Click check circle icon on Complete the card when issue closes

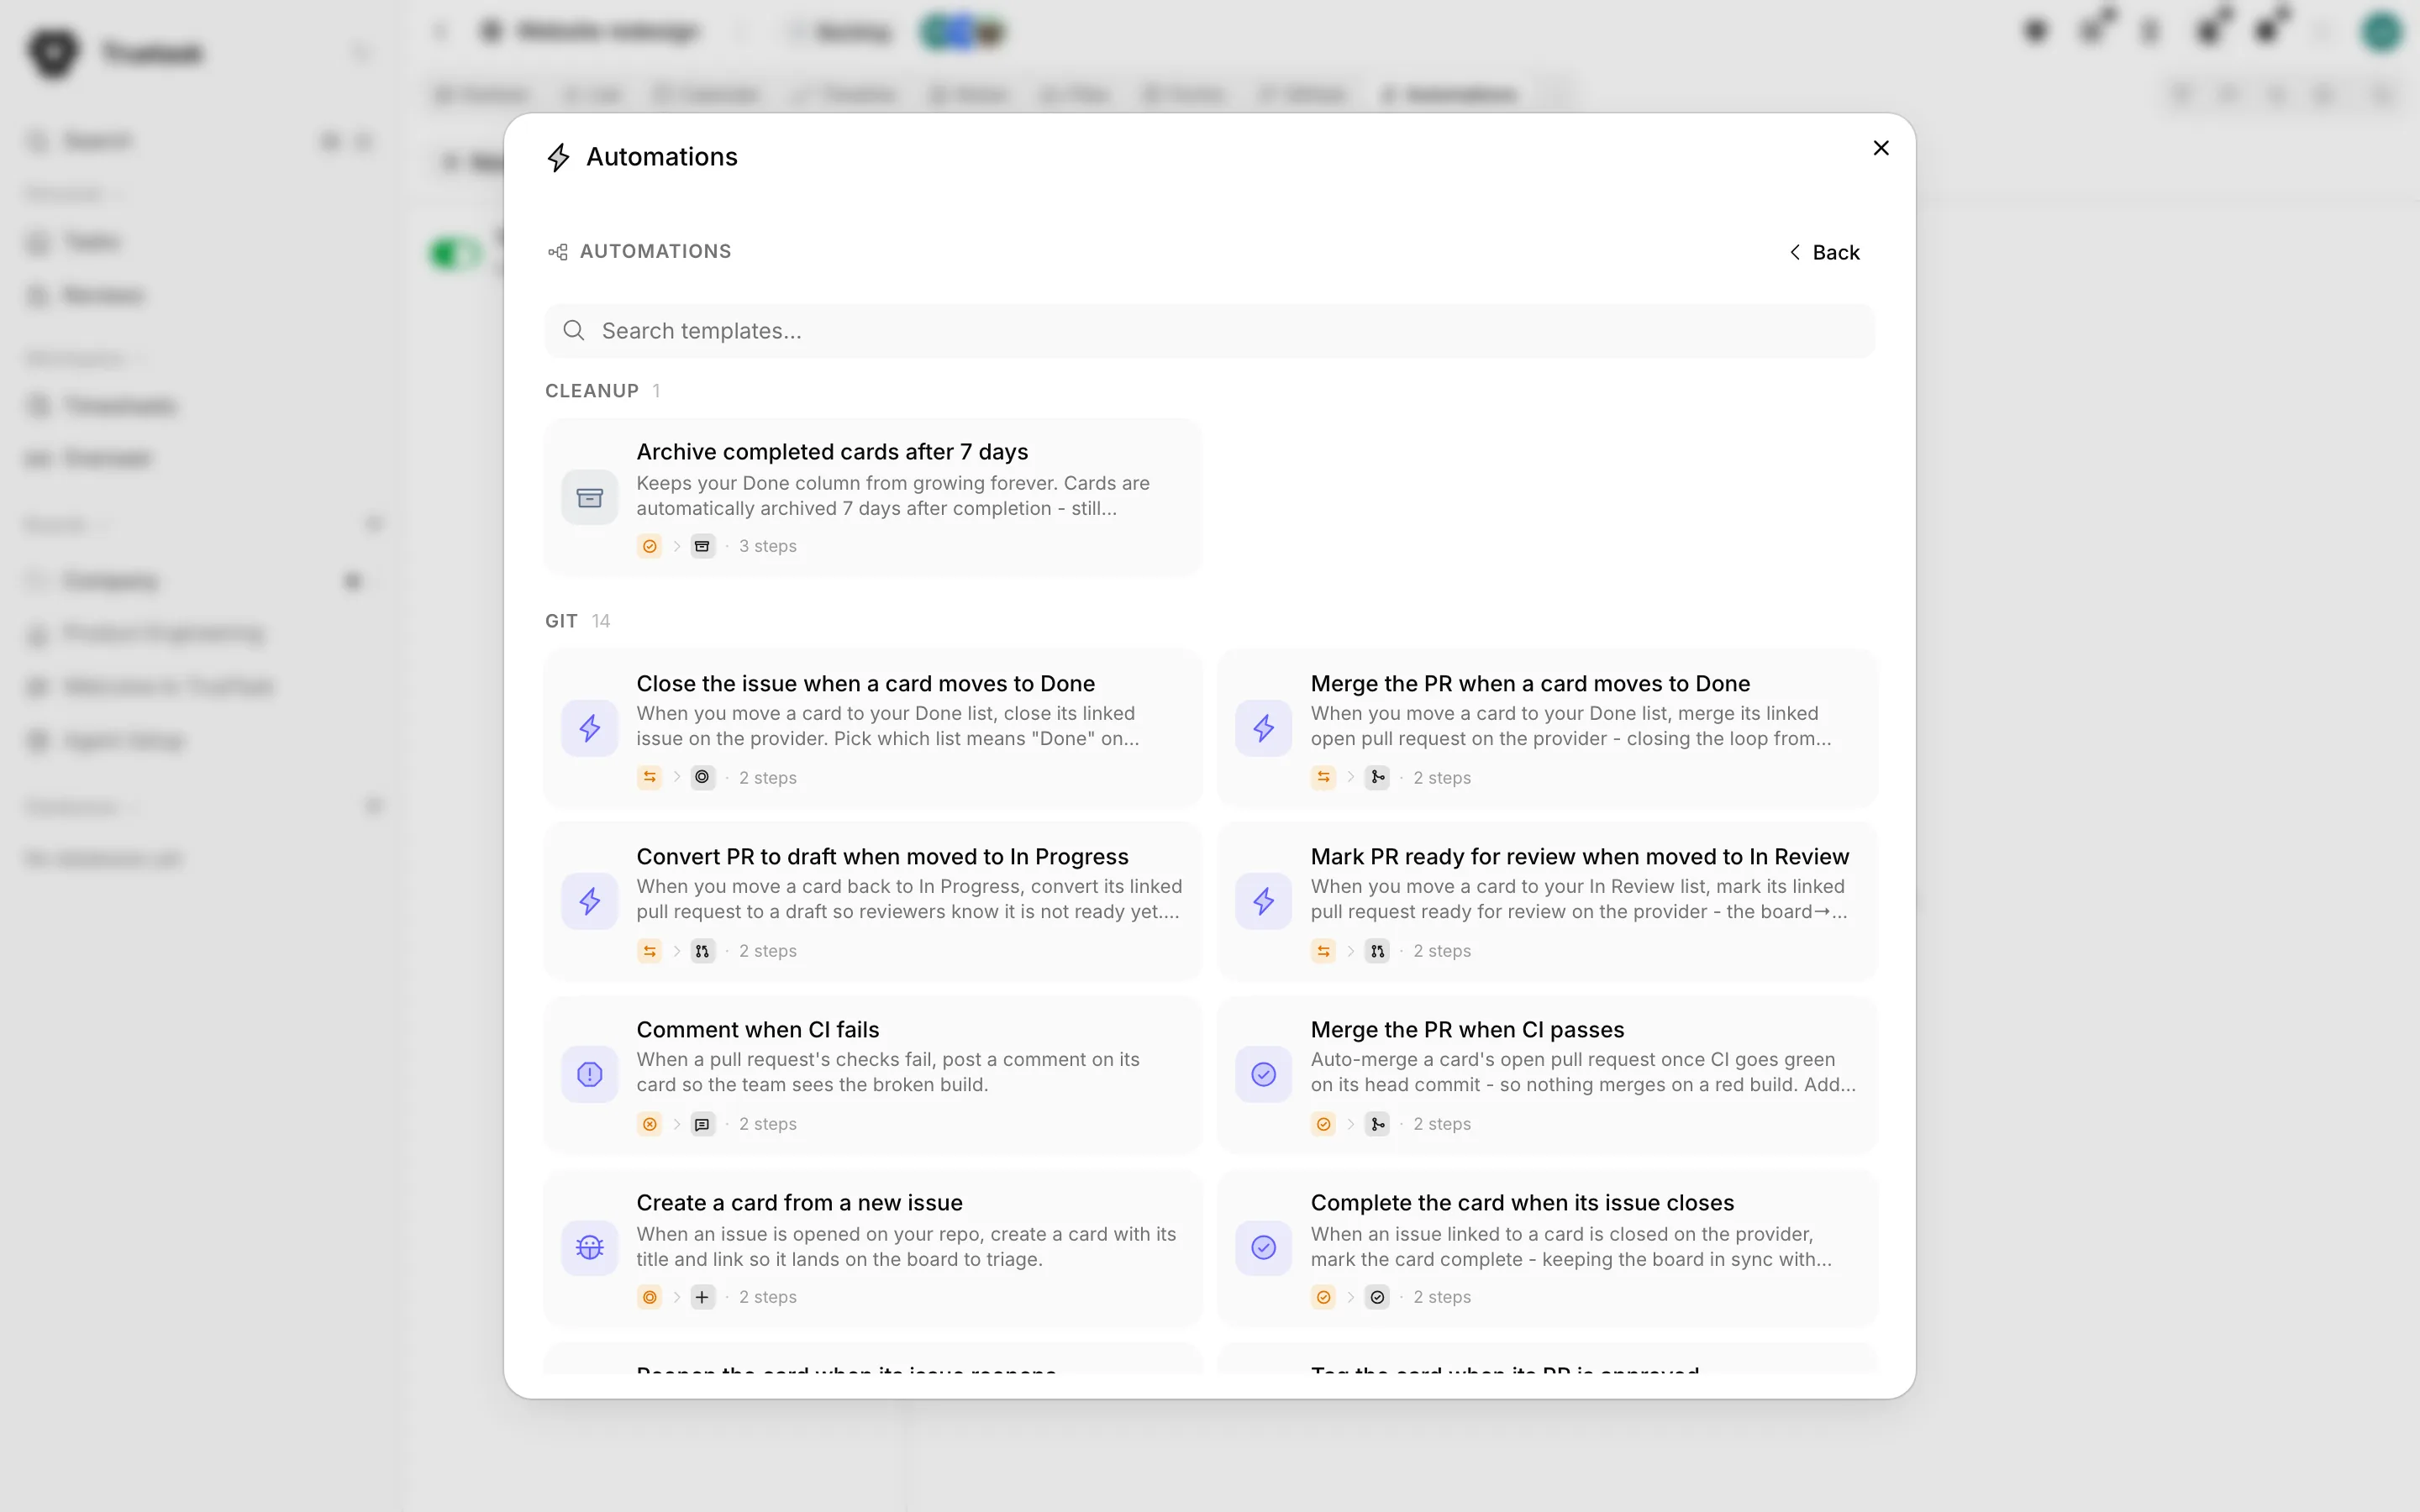1264,1247
